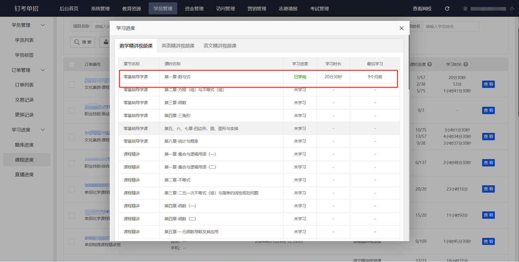Screen dimensions: 519x262
Task: Focus the 请输入学员姓名 input field
Action: click(451, 26)
